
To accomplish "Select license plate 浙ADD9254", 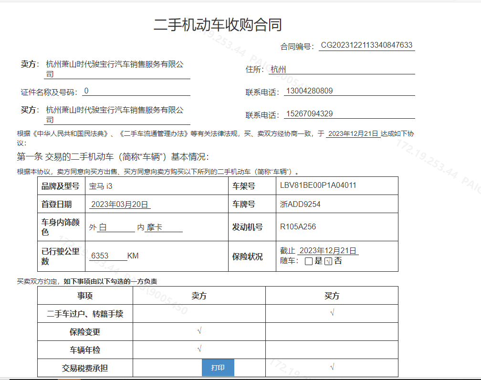I will [300, 205].
